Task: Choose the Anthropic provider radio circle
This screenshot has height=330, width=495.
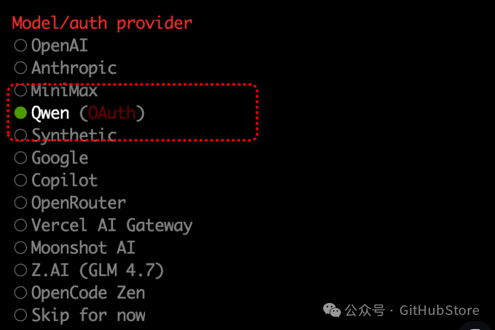Action: [20, 67]
